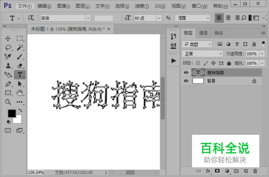The width and height of the screenshot is (269, 177).
Task: Expand the 不透明度 opacity slider arrow
Action: (262, 54)
